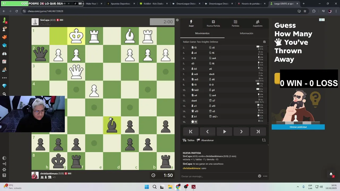The height and width of the screenshot is (191, 340).
Task: Open the Windows Start menu
Action: pyautogui.click(x=147, y=187)
